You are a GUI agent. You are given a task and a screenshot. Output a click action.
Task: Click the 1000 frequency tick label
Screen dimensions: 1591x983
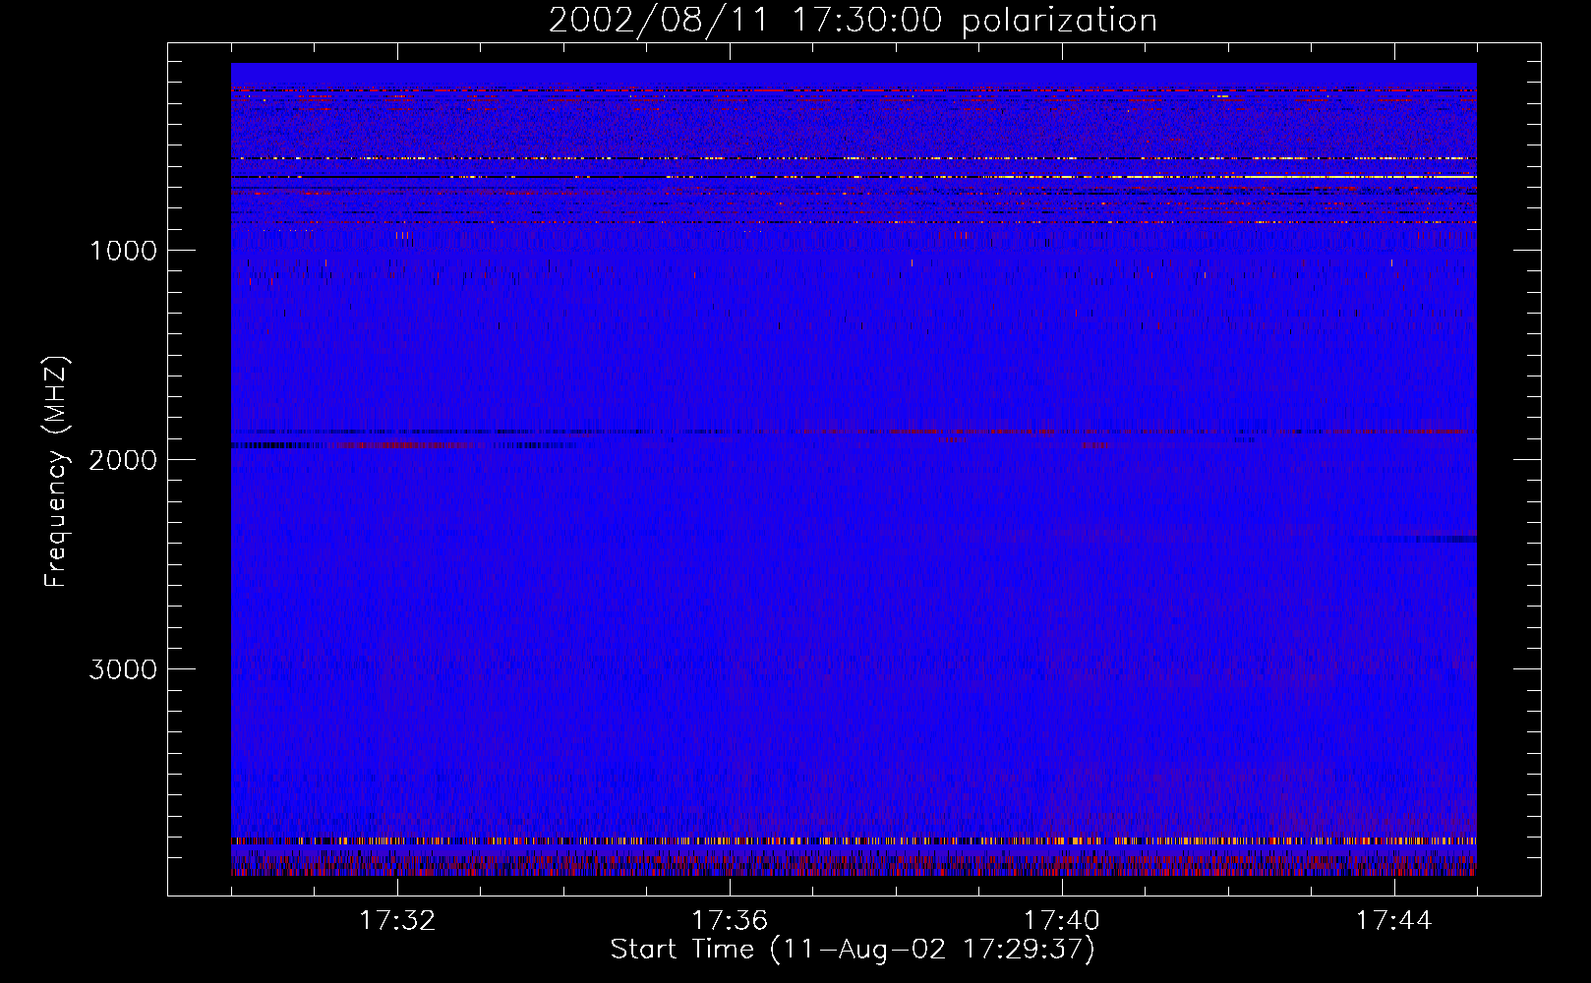click(123, 251)
